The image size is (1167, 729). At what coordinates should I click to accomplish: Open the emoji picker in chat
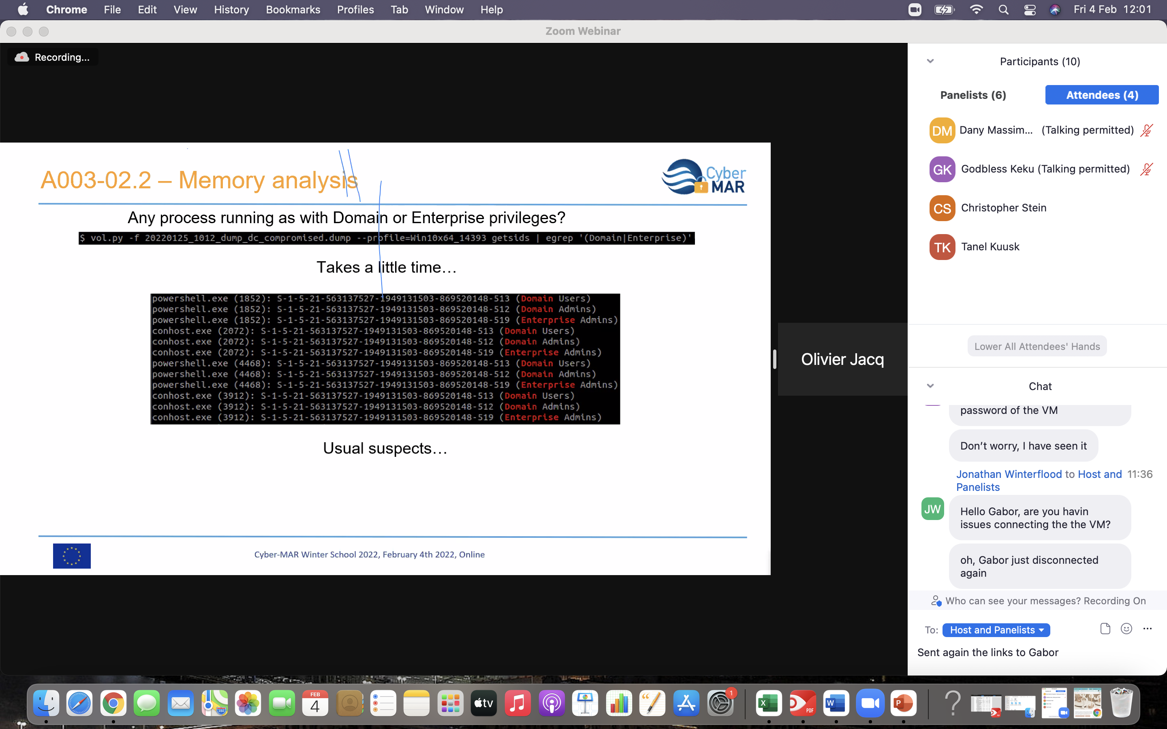coord(1126,629)
